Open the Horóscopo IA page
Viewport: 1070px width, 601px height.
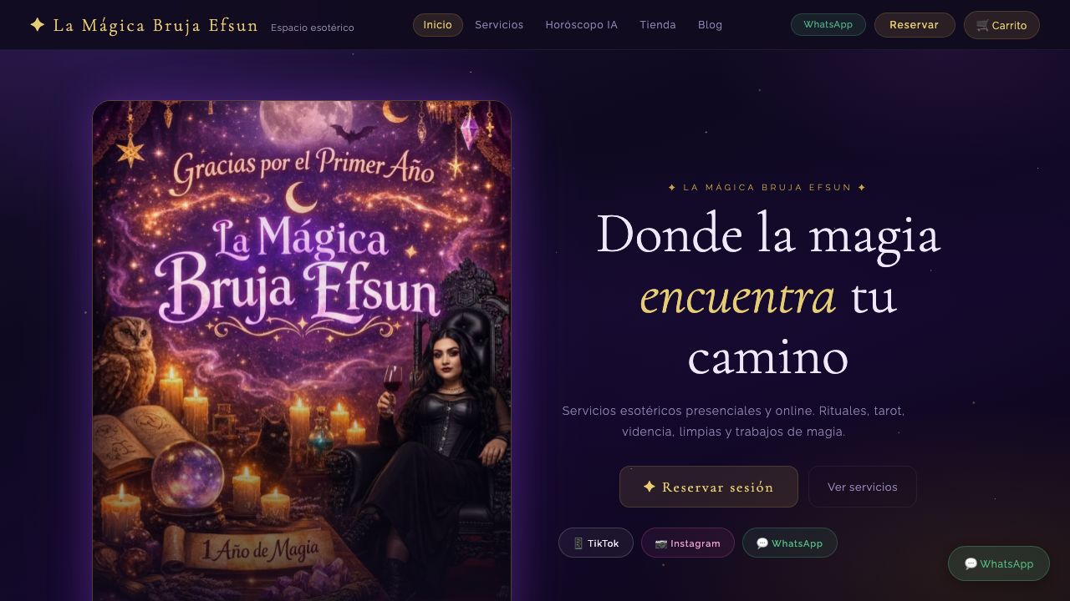coord(582,25)
